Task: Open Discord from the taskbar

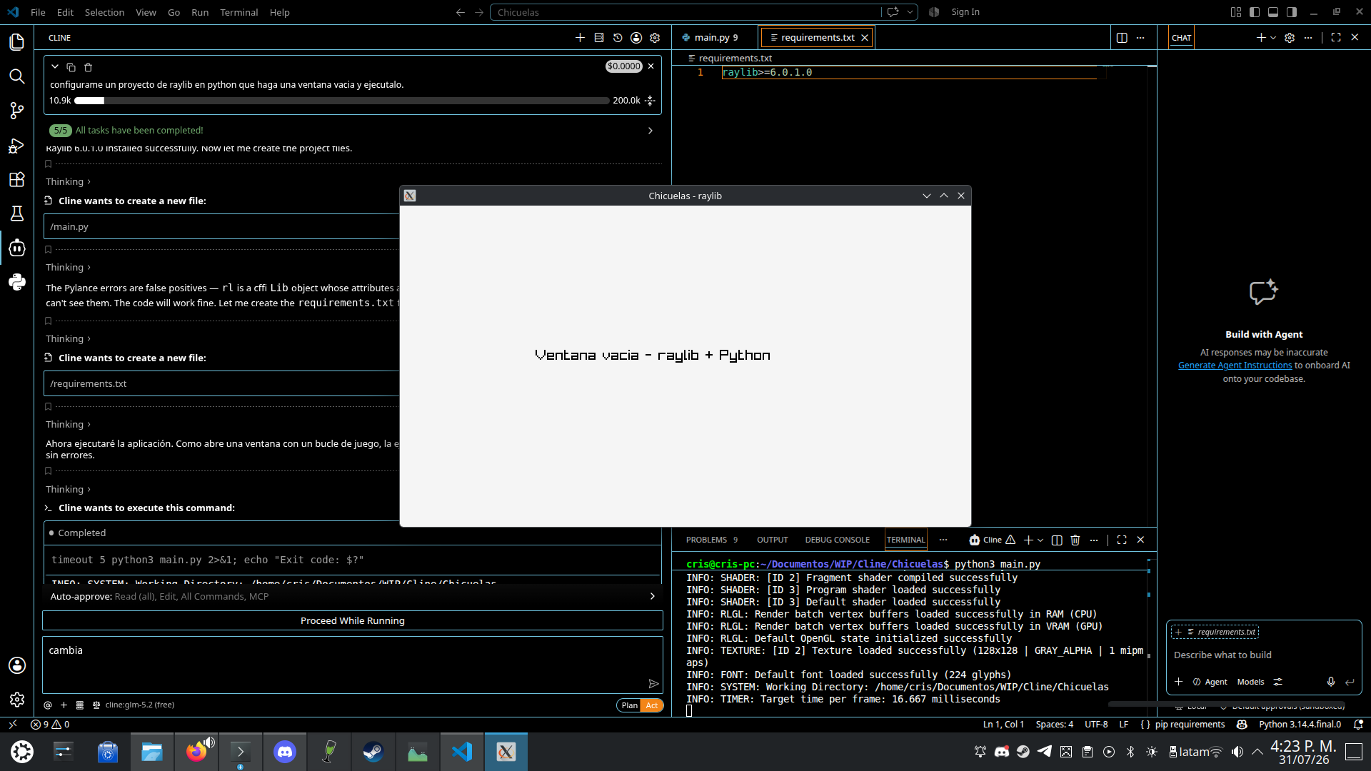Action: (285, 752)
